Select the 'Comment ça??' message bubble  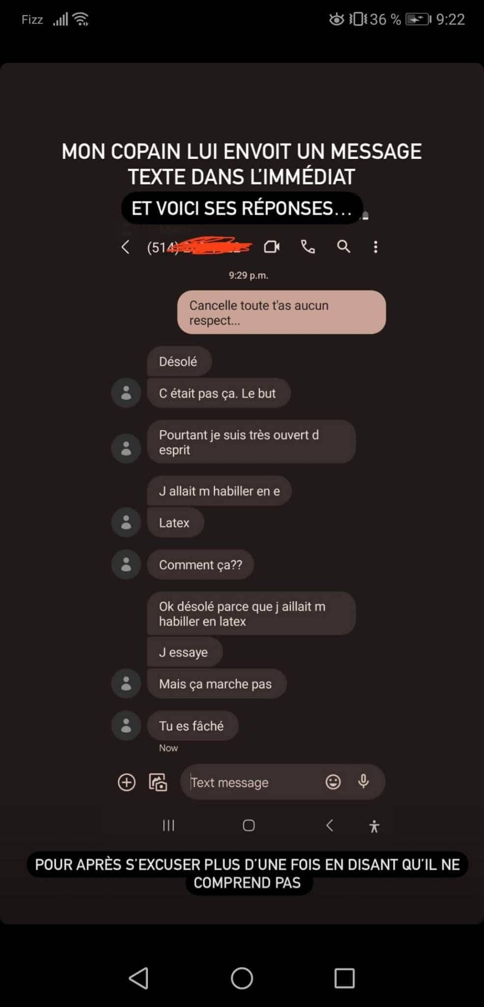200,564
